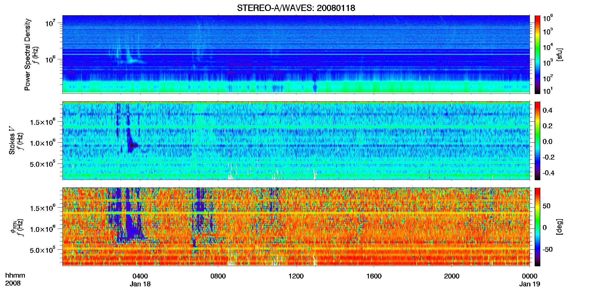Screen dimensions: 592x305
Task: Click the Stokes V color bar
Action: coord(537,141)
